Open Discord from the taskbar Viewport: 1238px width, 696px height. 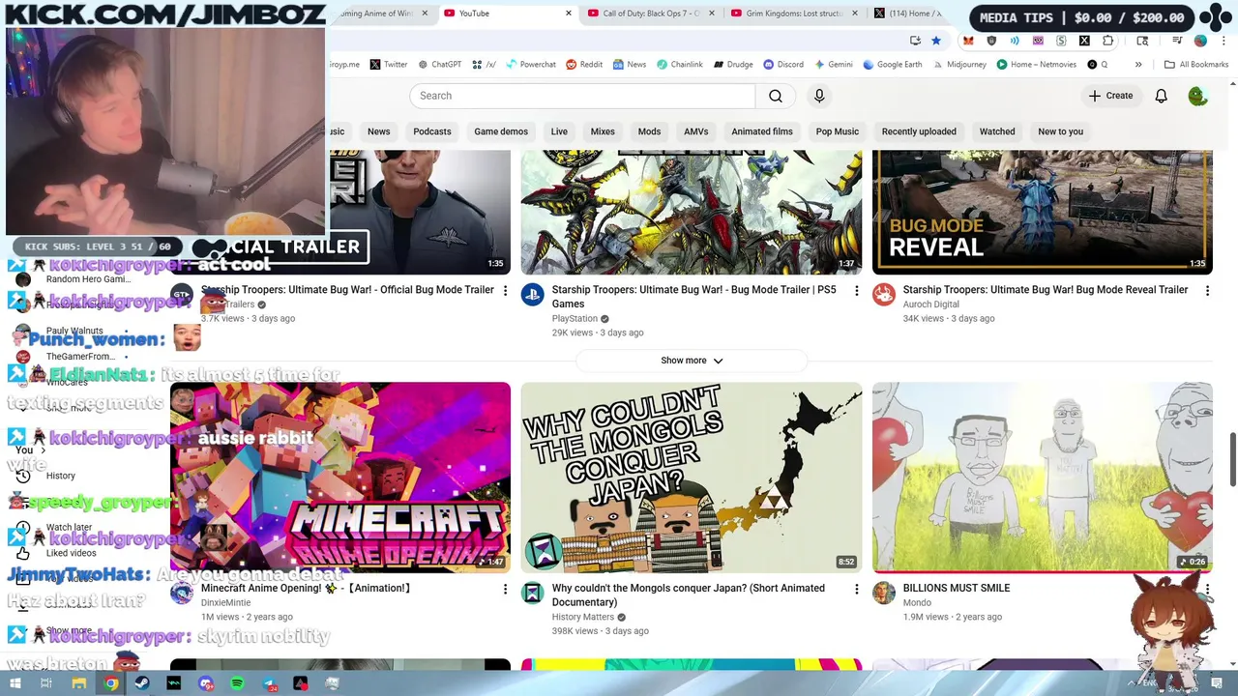(206, 683)
